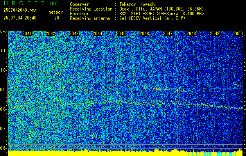Click the HROFFT title text

pos(24,3)
